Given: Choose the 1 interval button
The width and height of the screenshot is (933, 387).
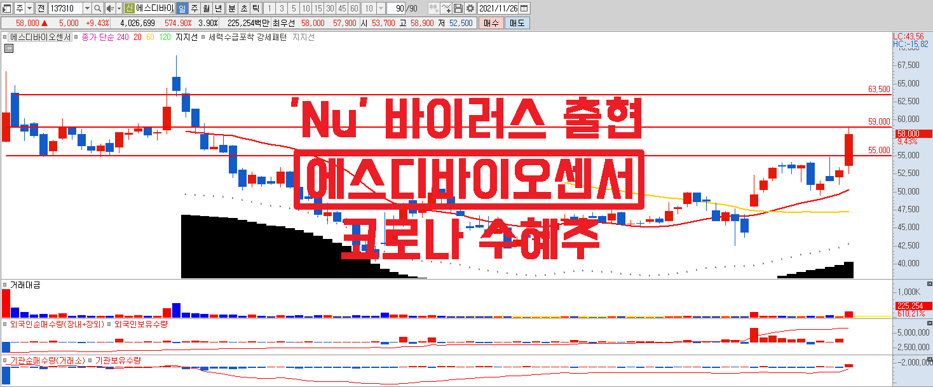Looking at the screenshot, I should (x=269, y=8).
